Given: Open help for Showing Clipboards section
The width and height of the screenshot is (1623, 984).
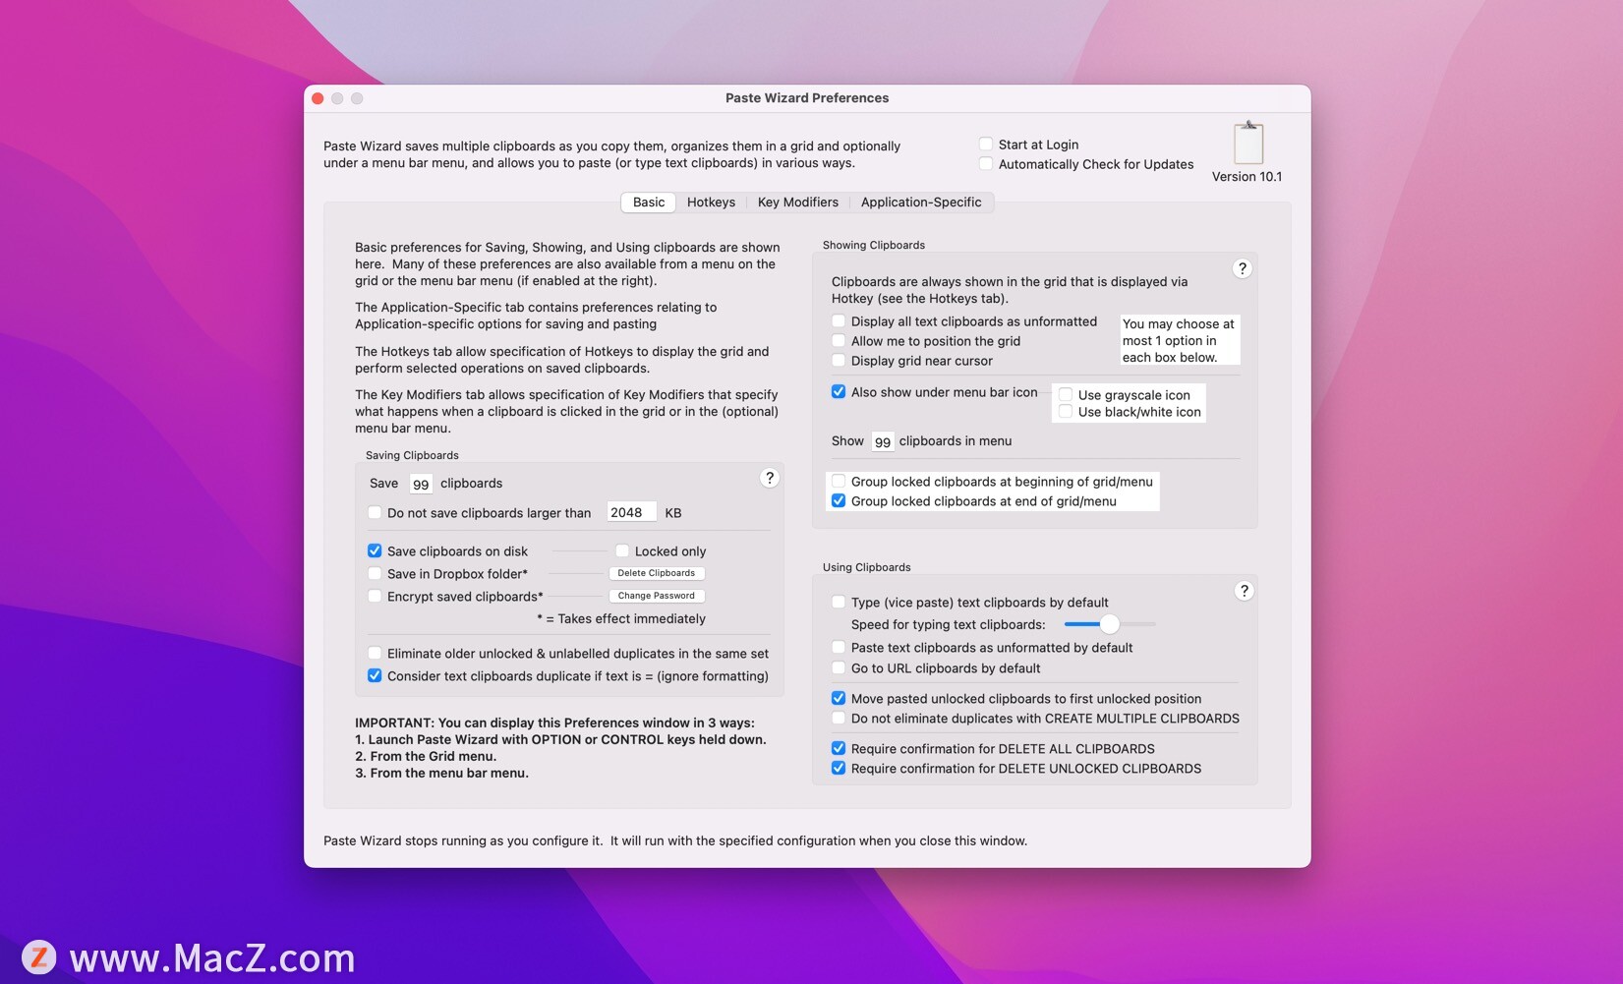Looking at the screenshot, I should (1242, 268).
